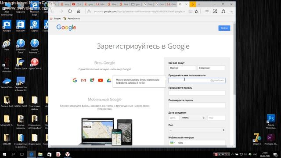The height and width of the screenshot is (158, 281).
Task: Open the DAEMON Tools desktop shortcut
Action: 21,46
